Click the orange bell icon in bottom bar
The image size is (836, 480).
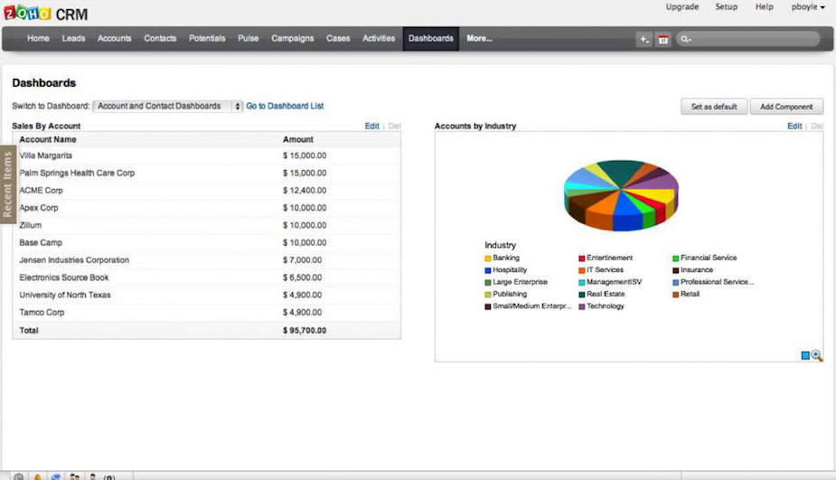pyautogui.click(x=37, y=476)
